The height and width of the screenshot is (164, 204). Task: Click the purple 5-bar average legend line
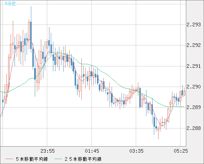tap(9, 159)
